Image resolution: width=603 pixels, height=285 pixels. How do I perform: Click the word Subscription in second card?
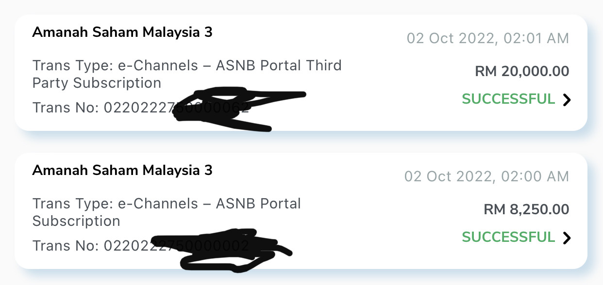click(76, 222)
